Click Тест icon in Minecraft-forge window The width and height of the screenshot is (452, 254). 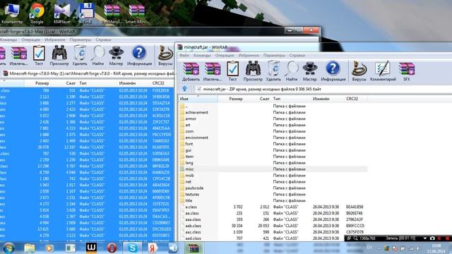tap(39, 56)
